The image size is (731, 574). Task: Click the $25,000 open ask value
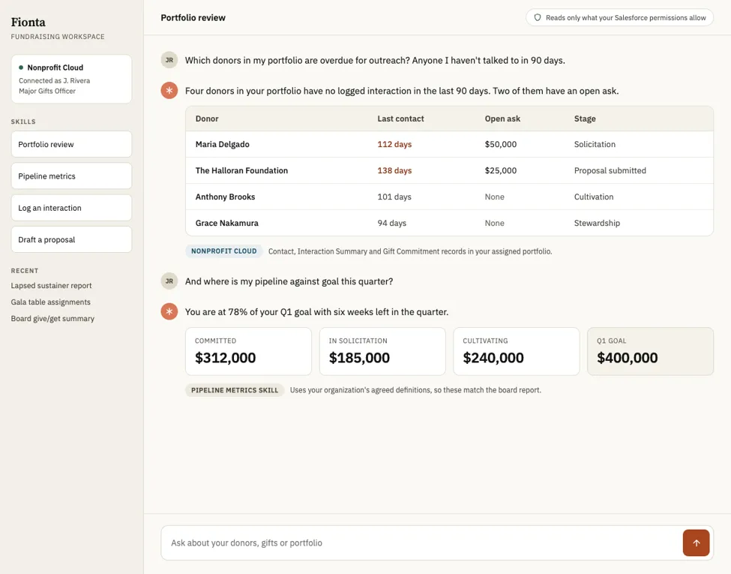(501, 170)
